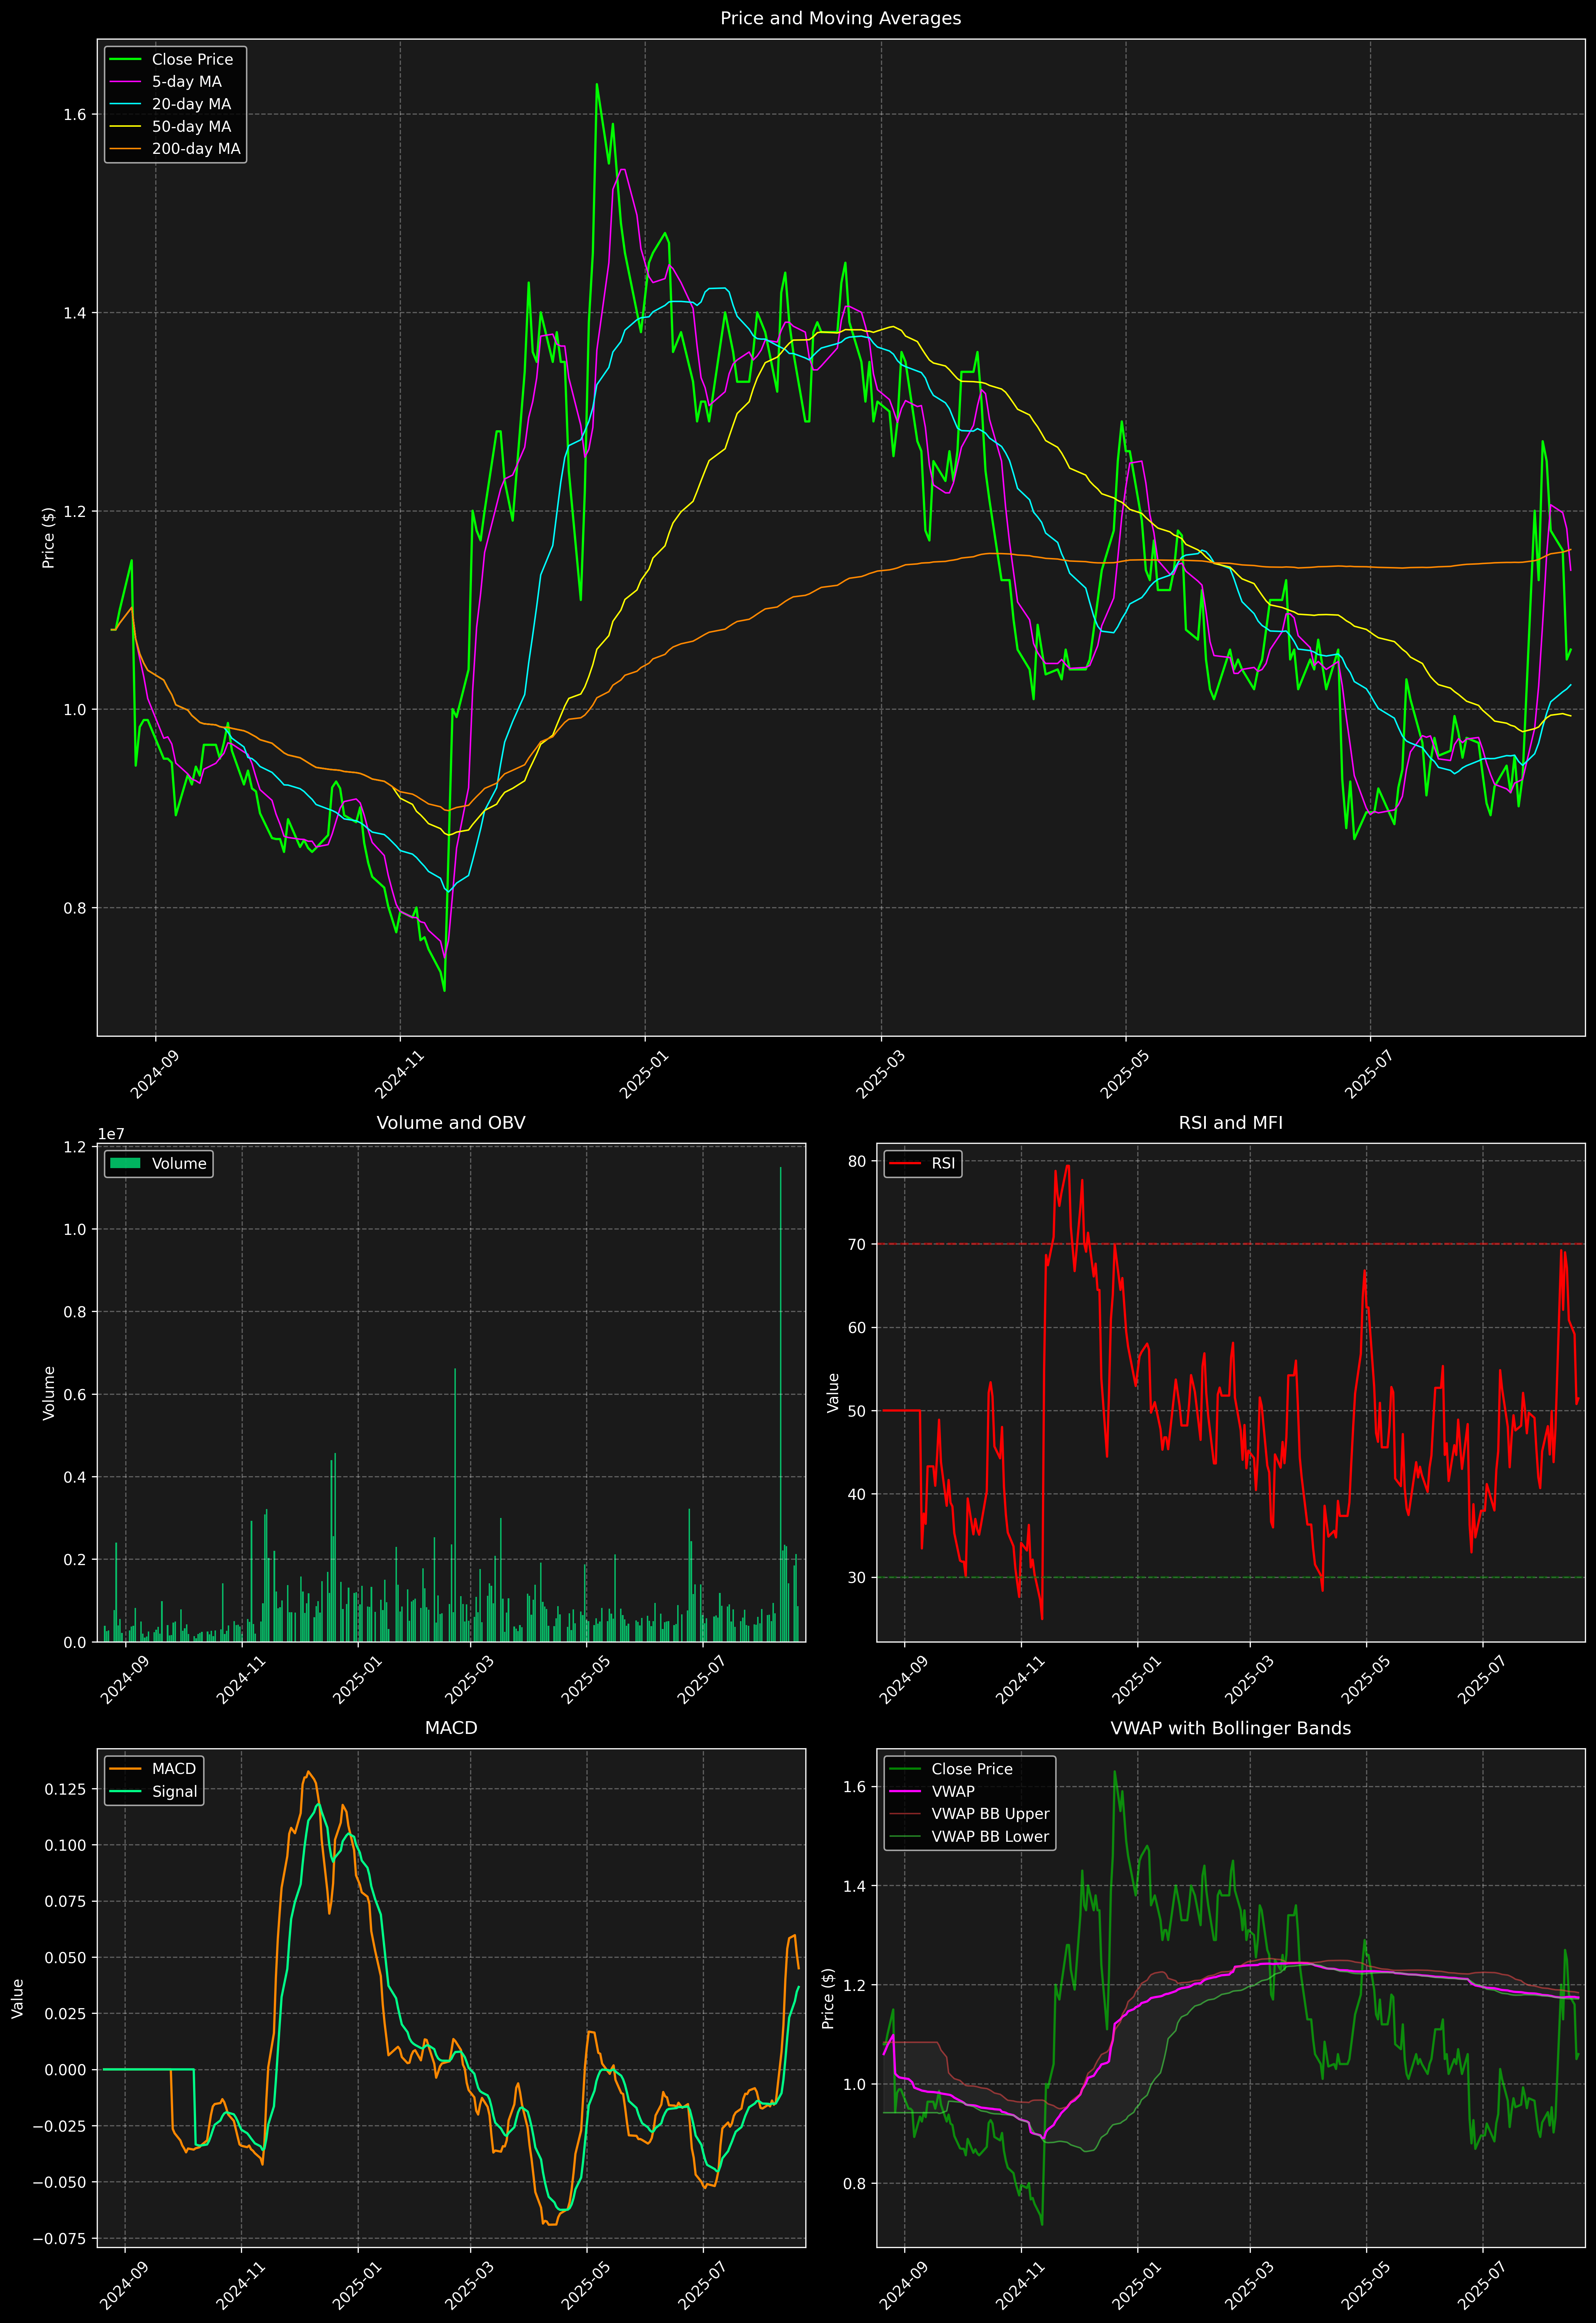The image size is (1596, 2323).
Task: Click the VWAP BB Upper legend entry
Action: click(989, 1814)
